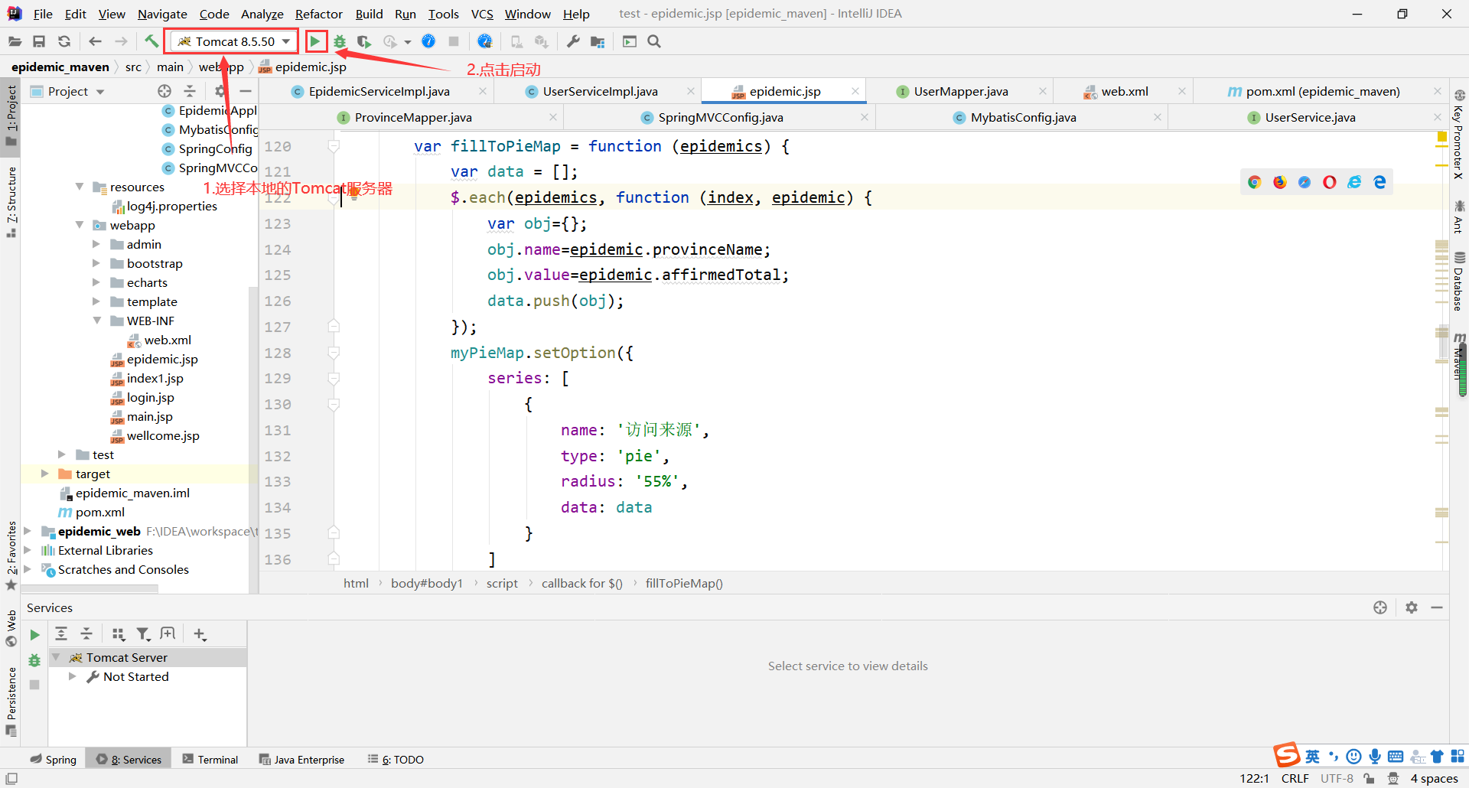This screenshot has width=1469, height=788.
Task: Switch to the UserMapper.java tab
Action: point(961,91)
